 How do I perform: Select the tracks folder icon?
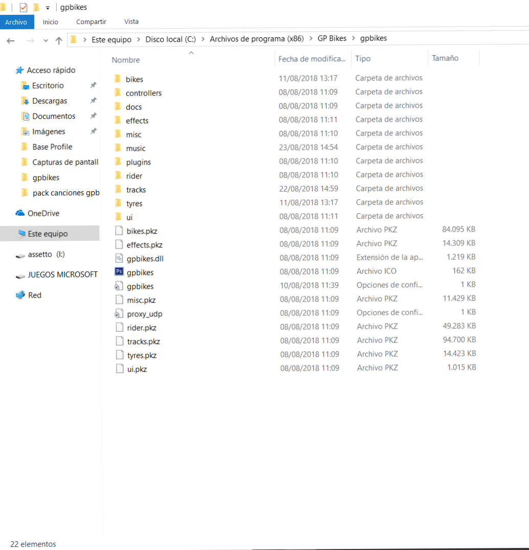point(119,190)
